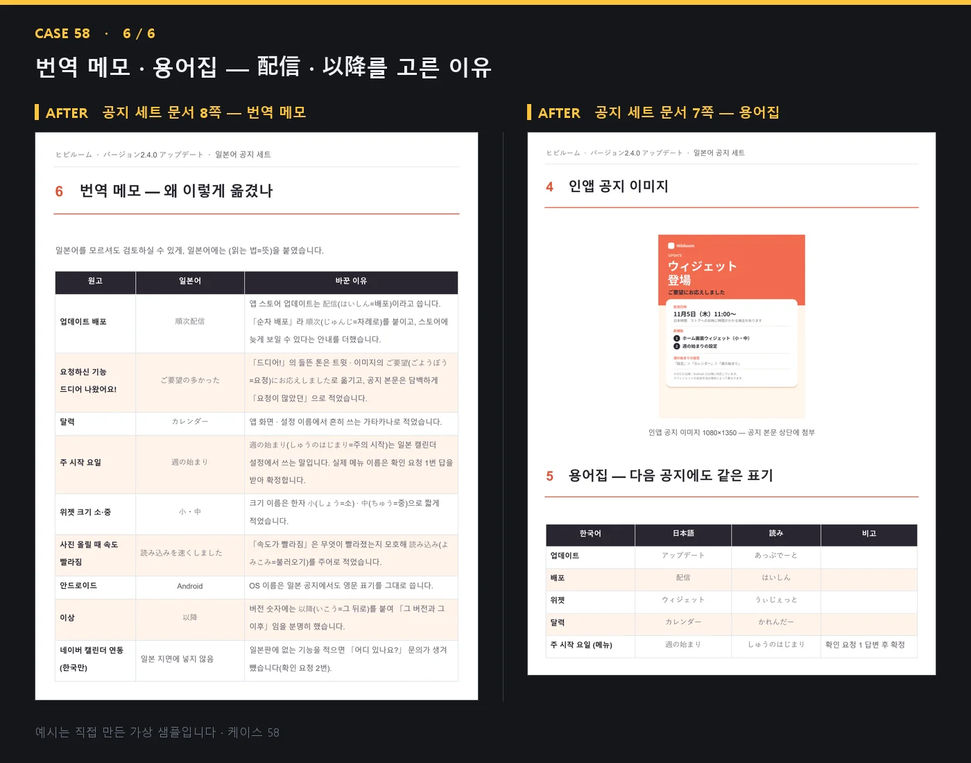971x763 pixels.
Task: Select the '読み込みを速くしました' cell
Action: [x=190, y=554]
